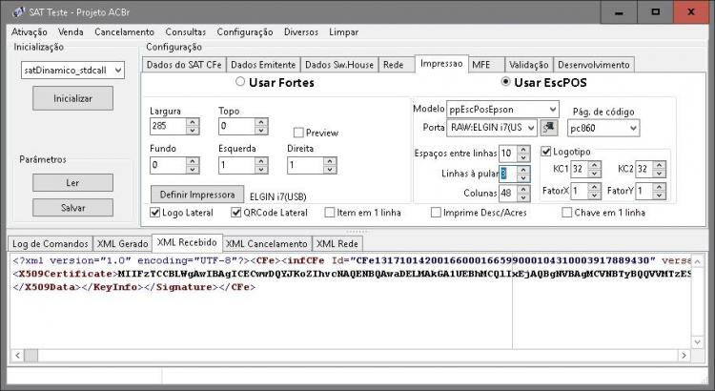
Task: Click the Salvar parameters button
Action: 73,208
